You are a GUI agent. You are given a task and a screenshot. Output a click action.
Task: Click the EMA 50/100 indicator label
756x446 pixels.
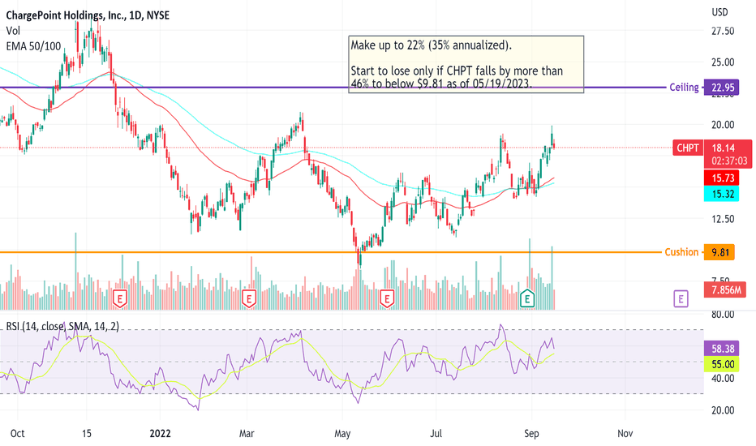pyautogui.click(x=34, y=46)
